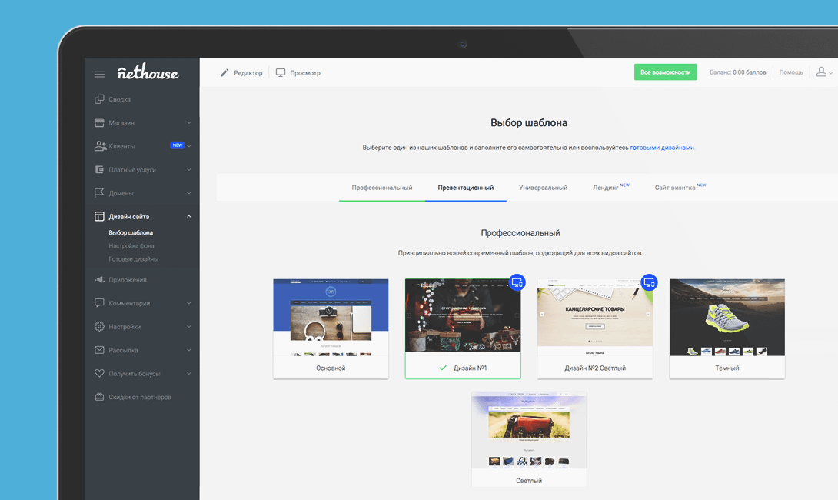838x500 pixels.
Task: Expand the Рассылка section chevron
Action: pyautogui.click(x=188, y=350)
